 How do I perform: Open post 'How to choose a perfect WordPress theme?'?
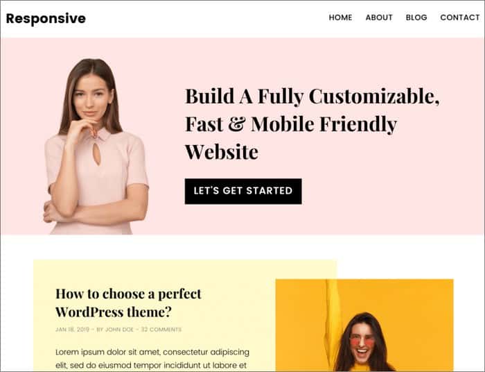coord(128,303)
